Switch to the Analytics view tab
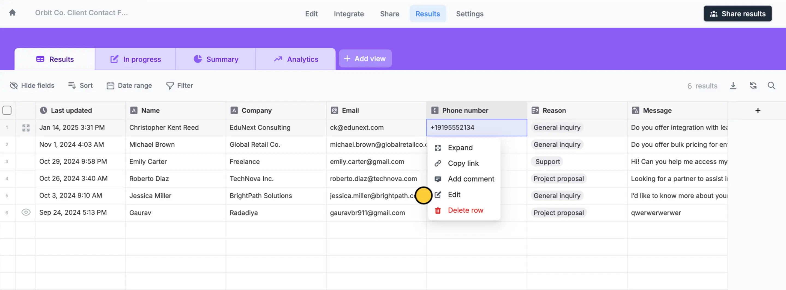Image resolution: width=786 pixels, height=290 pixels. pos(296,59)
